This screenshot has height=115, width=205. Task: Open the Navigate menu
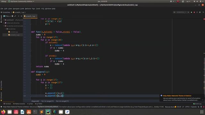click(16, 9)
